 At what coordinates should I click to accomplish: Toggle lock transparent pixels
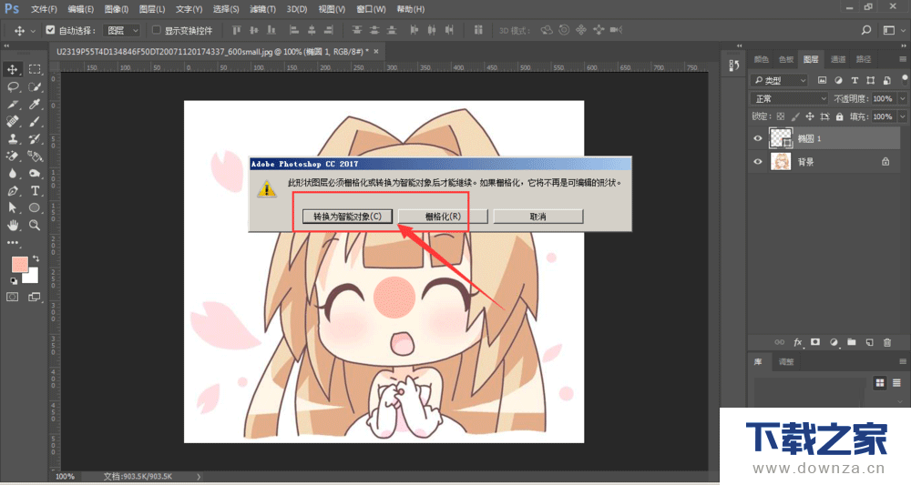pyautogui.click(x=781, y=116)
